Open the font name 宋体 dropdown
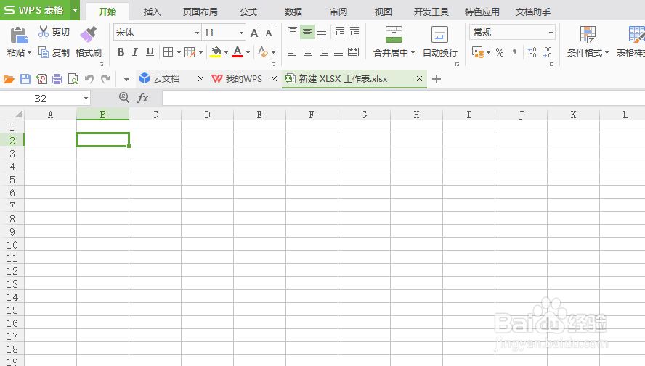The height and width of the screenshot is (366, 645). 197,33
